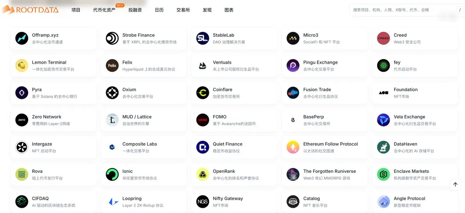This screenshot has width=465, height=213.
Task: Click the Felix logo icon
Action: coord(112,65)
